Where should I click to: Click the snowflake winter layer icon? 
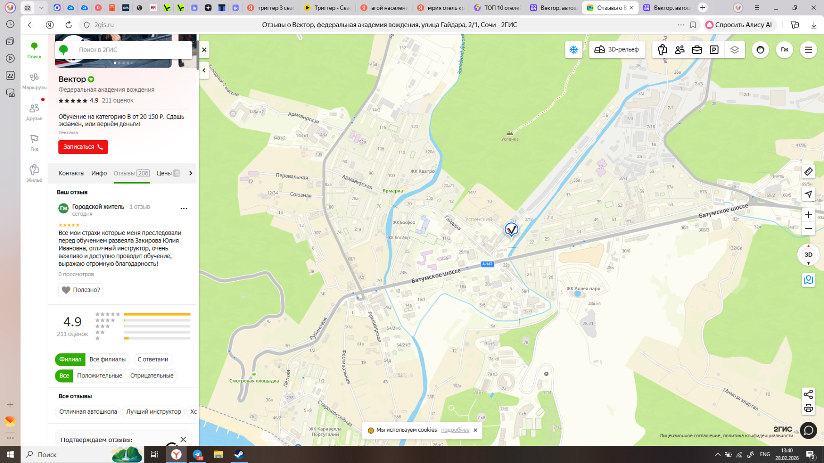(574, 50)
